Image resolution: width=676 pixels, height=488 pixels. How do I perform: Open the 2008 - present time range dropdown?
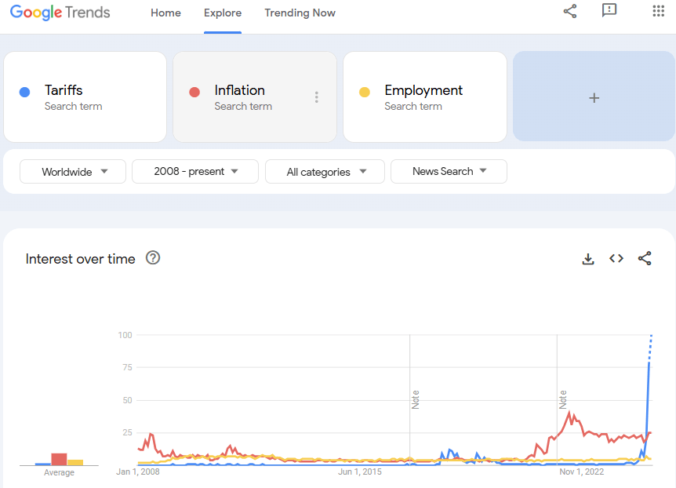194,171
